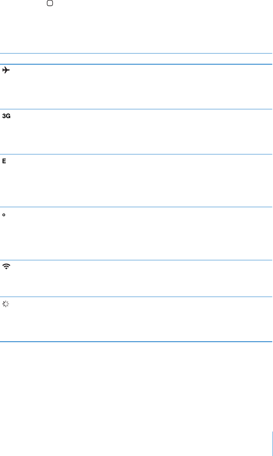
Task: Select the small GPRS circle icon
Action: 4,215
